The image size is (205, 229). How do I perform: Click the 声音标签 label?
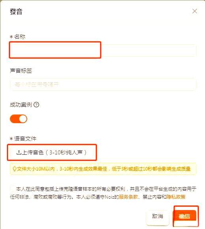[21, 71]
